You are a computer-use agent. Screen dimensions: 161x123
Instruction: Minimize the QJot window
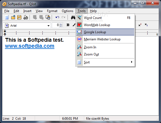pyautogui.click(x=135, y=3)
